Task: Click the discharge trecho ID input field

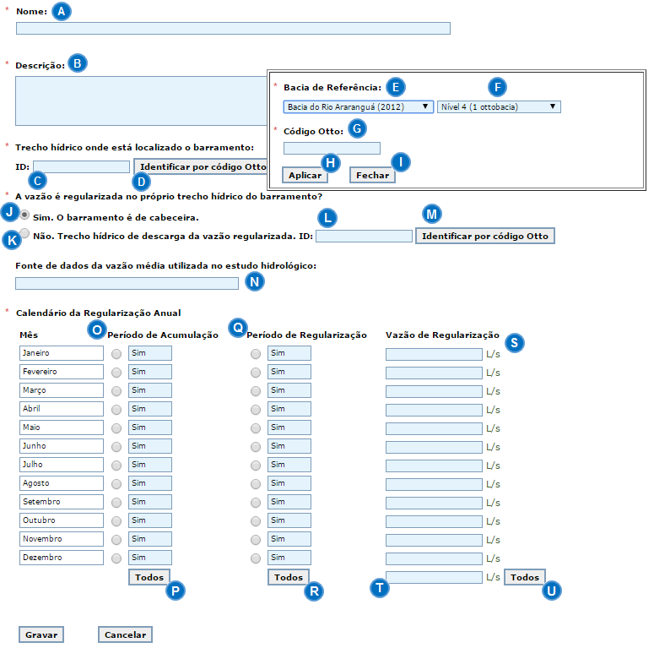Action: click(364, 237)
